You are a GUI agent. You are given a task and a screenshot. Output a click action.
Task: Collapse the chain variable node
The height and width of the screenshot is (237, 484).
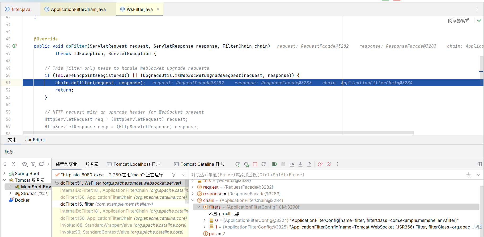193,200
